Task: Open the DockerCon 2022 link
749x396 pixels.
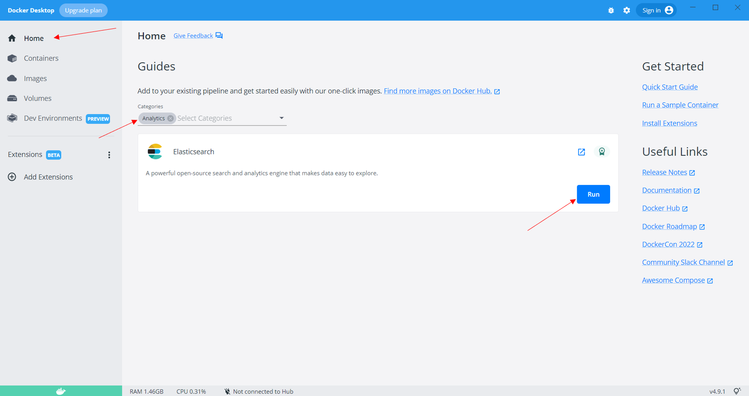Action: (668, 244)
